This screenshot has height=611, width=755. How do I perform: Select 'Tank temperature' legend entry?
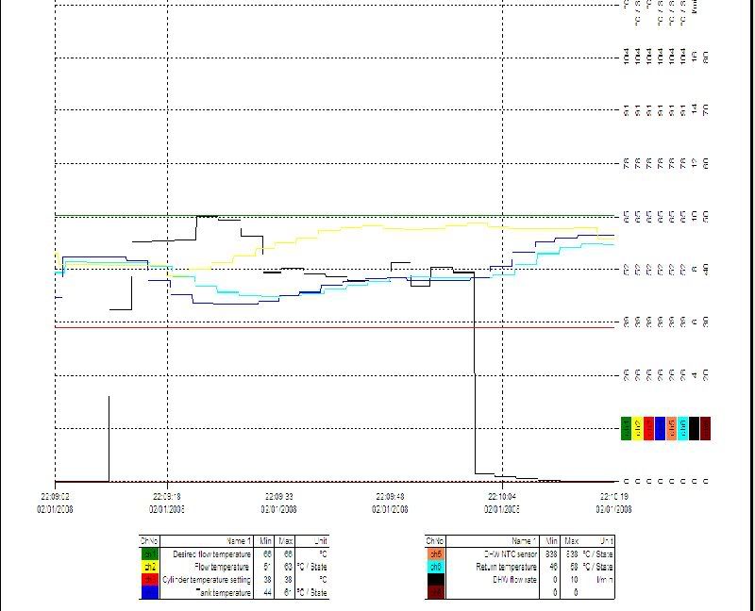pos(224,593)
